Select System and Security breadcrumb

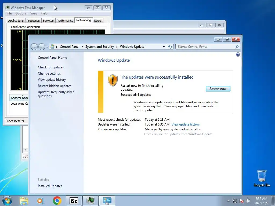coord(99,47)
